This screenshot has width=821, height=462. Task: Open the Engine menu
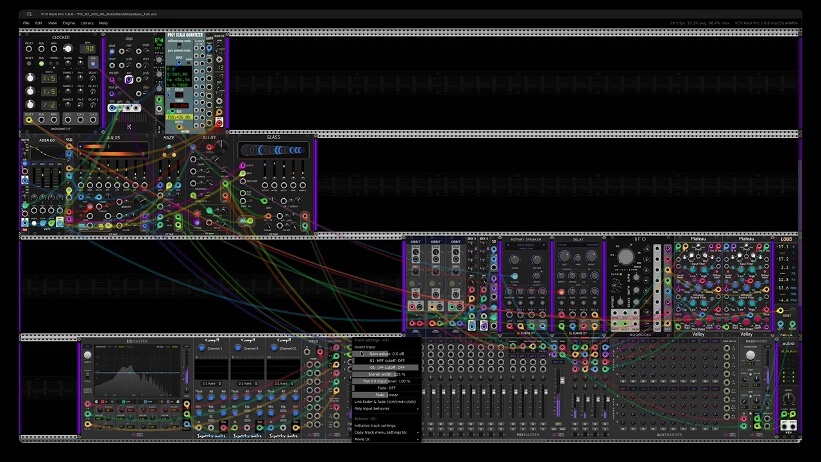(x=69, y=23)
